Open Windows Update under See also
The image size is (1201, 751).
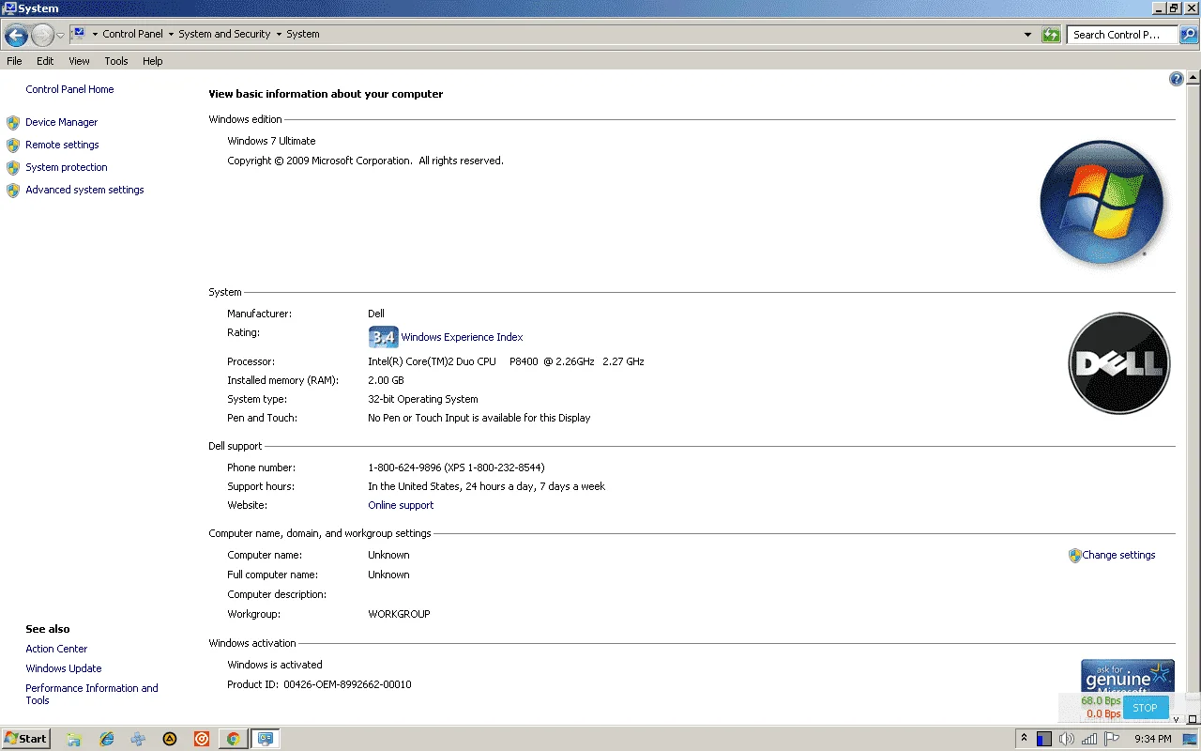point(64,668)
